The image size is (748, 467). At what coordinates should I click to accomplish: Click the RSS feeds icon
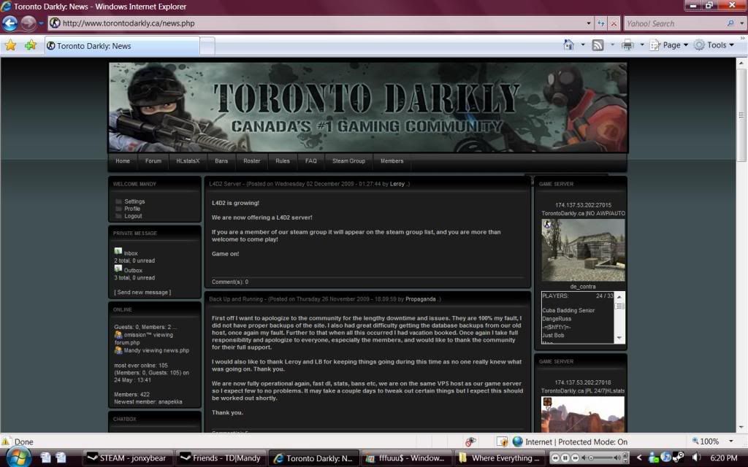(598, 45)
